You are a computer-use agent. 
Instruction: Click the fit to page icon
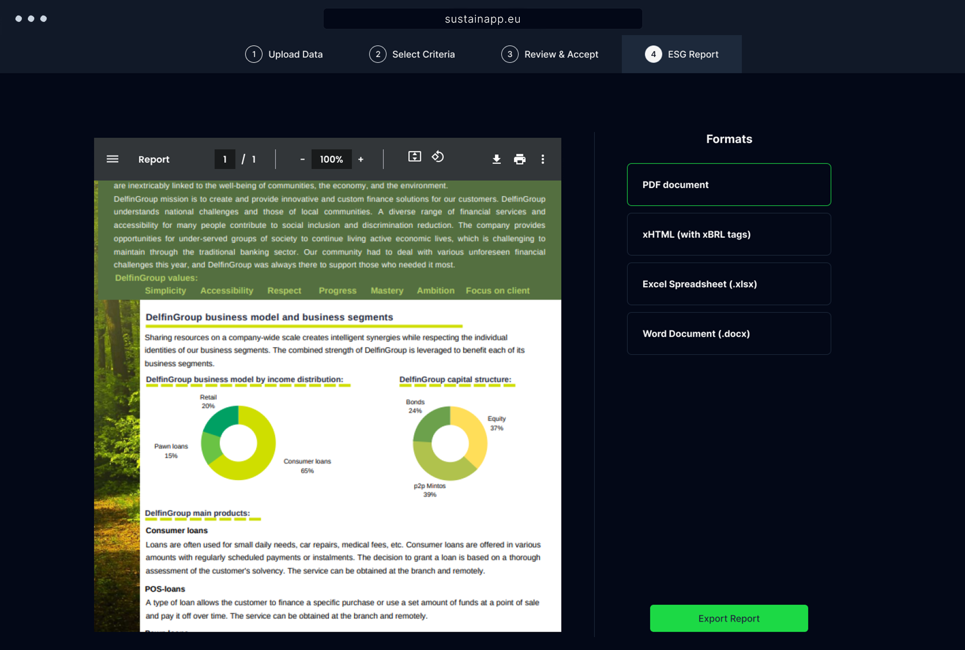(414, 157)
